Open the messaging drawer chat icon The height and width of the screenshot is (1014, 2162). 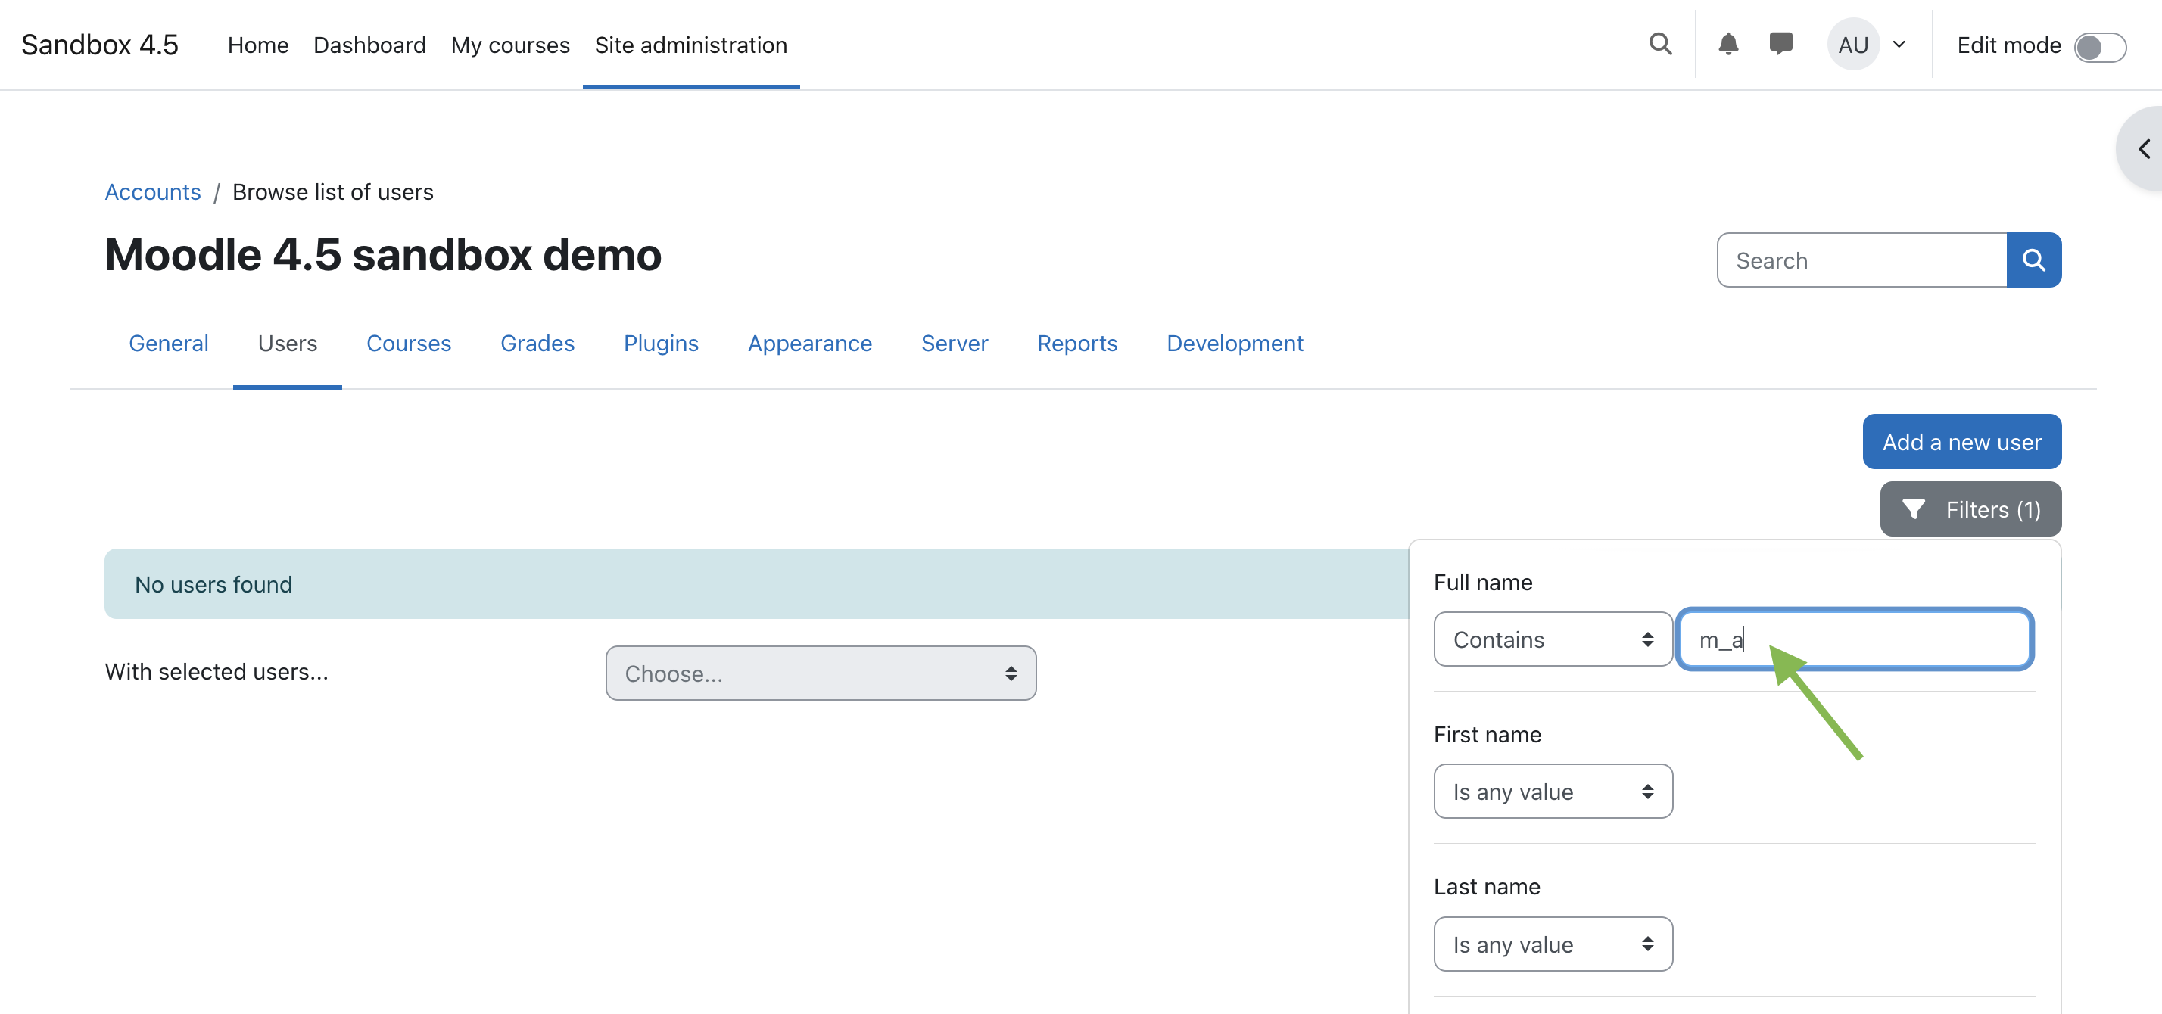1780,45
